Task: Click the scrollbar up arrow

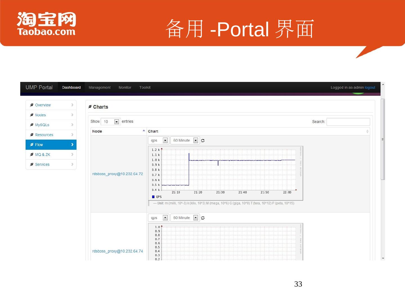Action: 383,84
